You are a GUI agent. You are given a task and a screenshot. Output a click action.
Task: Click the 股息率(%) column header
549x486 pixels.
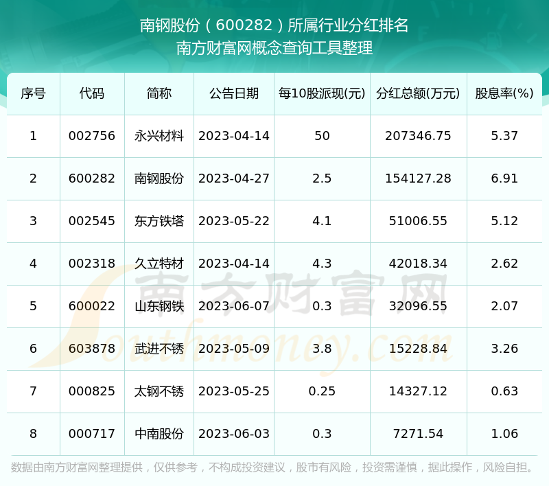pyautogui.click(x=504, y=93)
